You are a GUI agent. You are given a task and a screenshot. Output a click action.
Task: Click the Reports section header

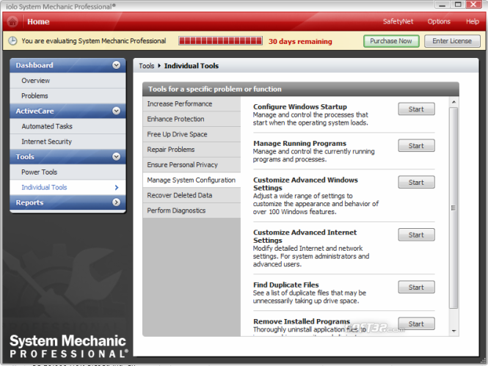click(68, 202)
